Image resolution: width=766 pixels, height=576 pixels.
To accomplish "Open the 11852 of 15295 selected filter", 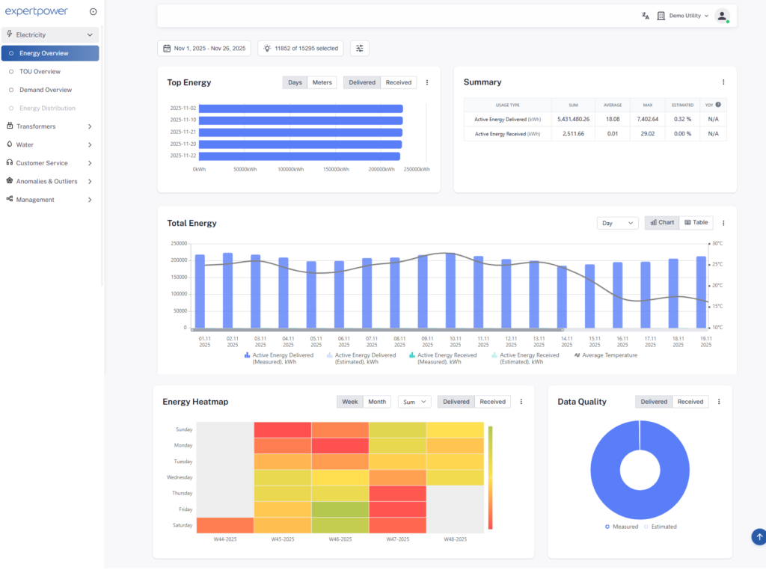I will tap(301, 49).
